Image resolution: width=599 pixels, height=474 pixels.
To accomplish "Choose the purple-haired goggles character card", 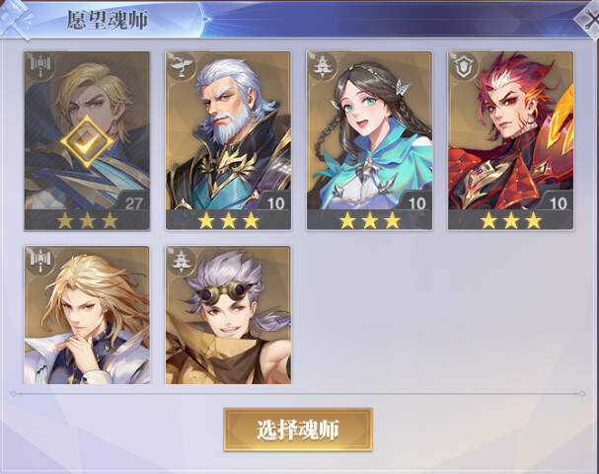I will tap(228, 315).
